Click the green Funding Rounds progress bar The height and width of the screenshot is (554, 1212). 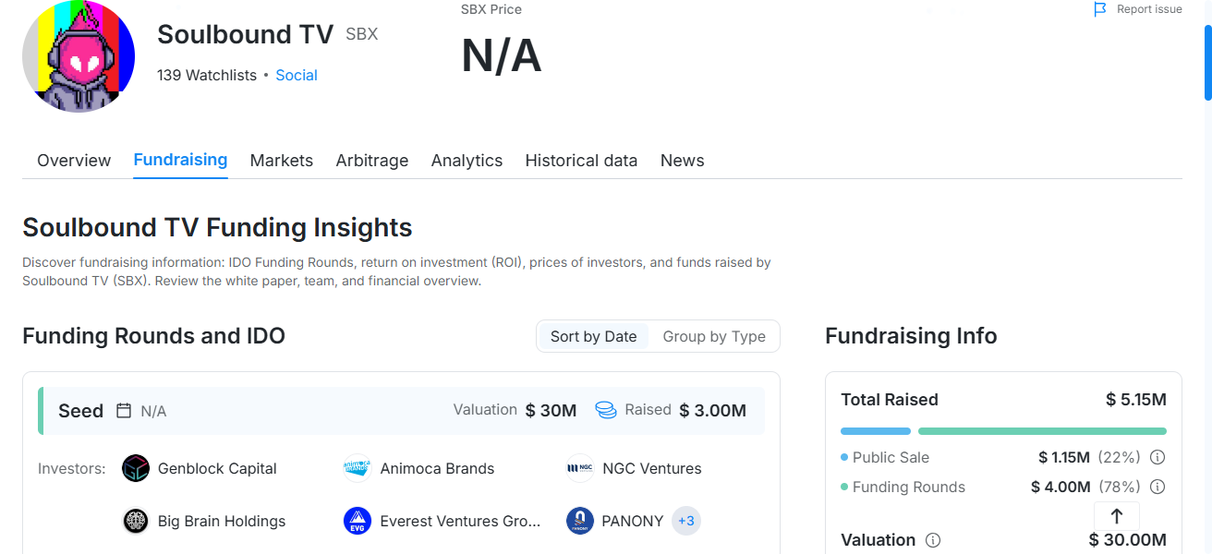click(x=1042, y=431)
